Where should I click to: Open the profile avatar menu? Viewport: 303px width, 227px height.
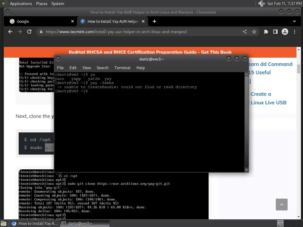285,32
